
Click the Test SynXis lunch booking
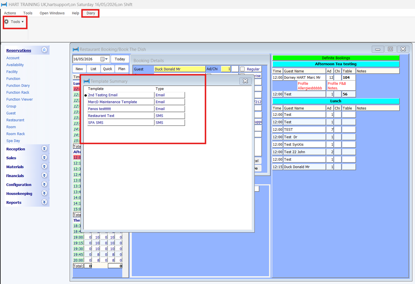304,145
